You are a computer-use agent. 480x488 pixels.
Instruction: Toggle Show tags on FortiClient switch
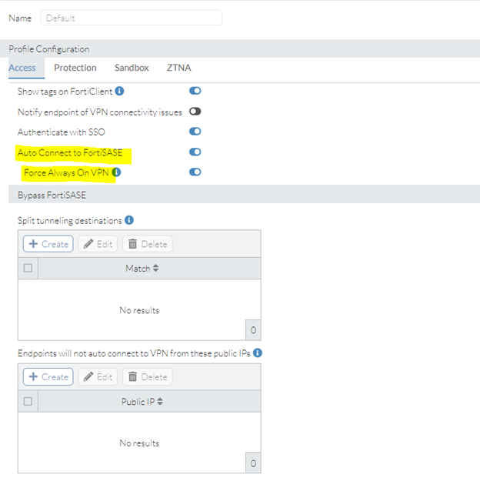click(195, 92)
